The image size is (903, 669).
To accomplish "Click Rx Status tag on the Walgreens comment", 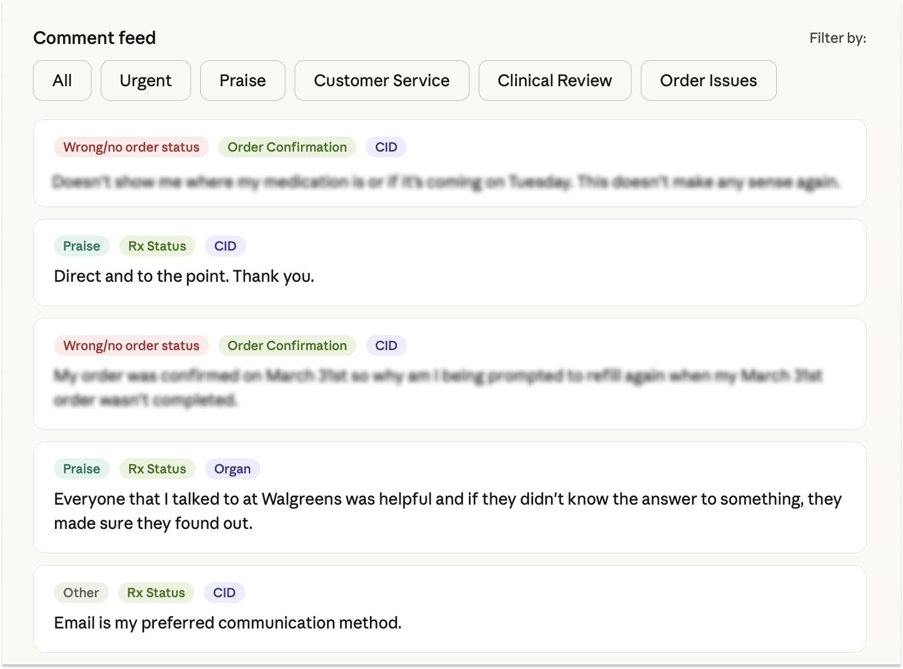I will pos(157,469).
